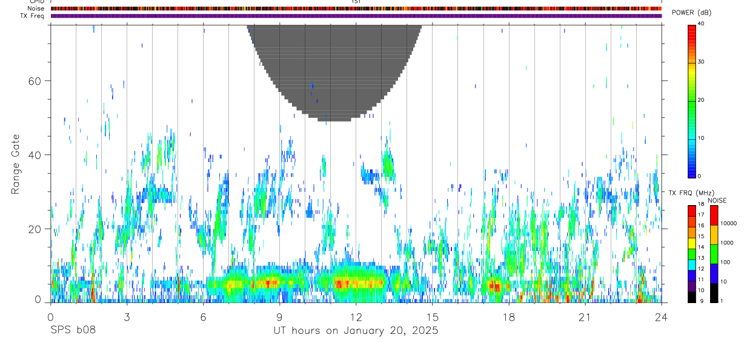This screenshot has width=744, height=343.
Task: Click the 'SPS b08' radar beam label
Action: coord(73,331)
